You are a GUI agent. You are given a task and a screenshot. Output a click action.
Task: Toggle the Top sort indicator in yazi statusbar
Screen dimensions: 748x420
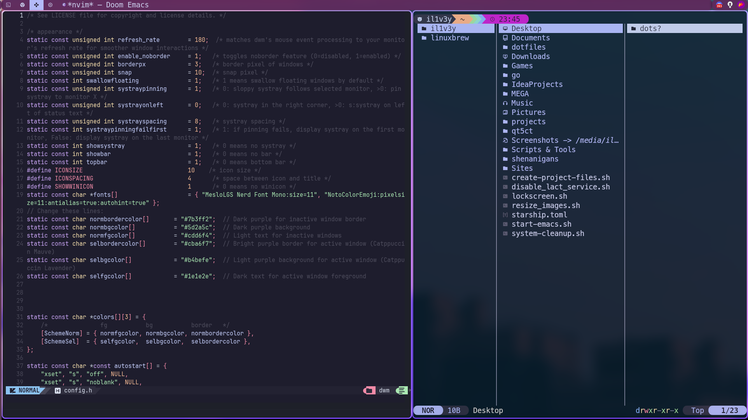pyautogui.click(x=697, y=410)
